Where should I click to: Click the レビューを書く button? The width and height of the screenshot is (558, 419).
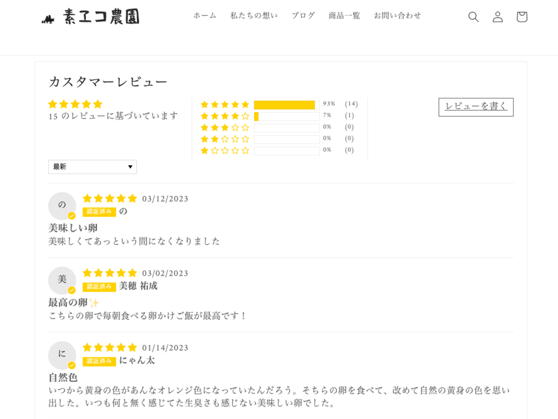pyautogui.click(x=476, y=107)
